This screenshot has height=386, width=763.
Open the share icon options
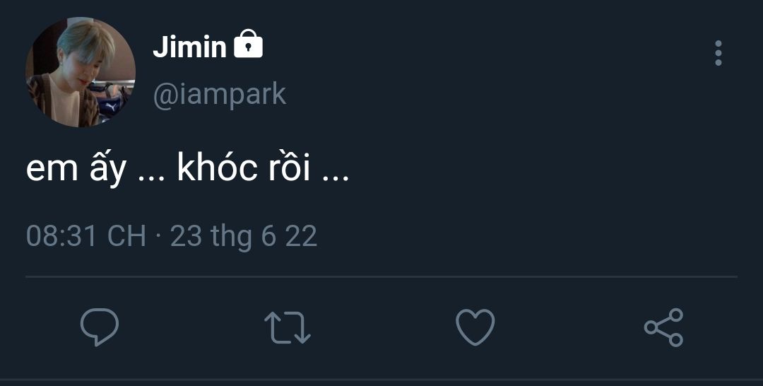[663, 327]
